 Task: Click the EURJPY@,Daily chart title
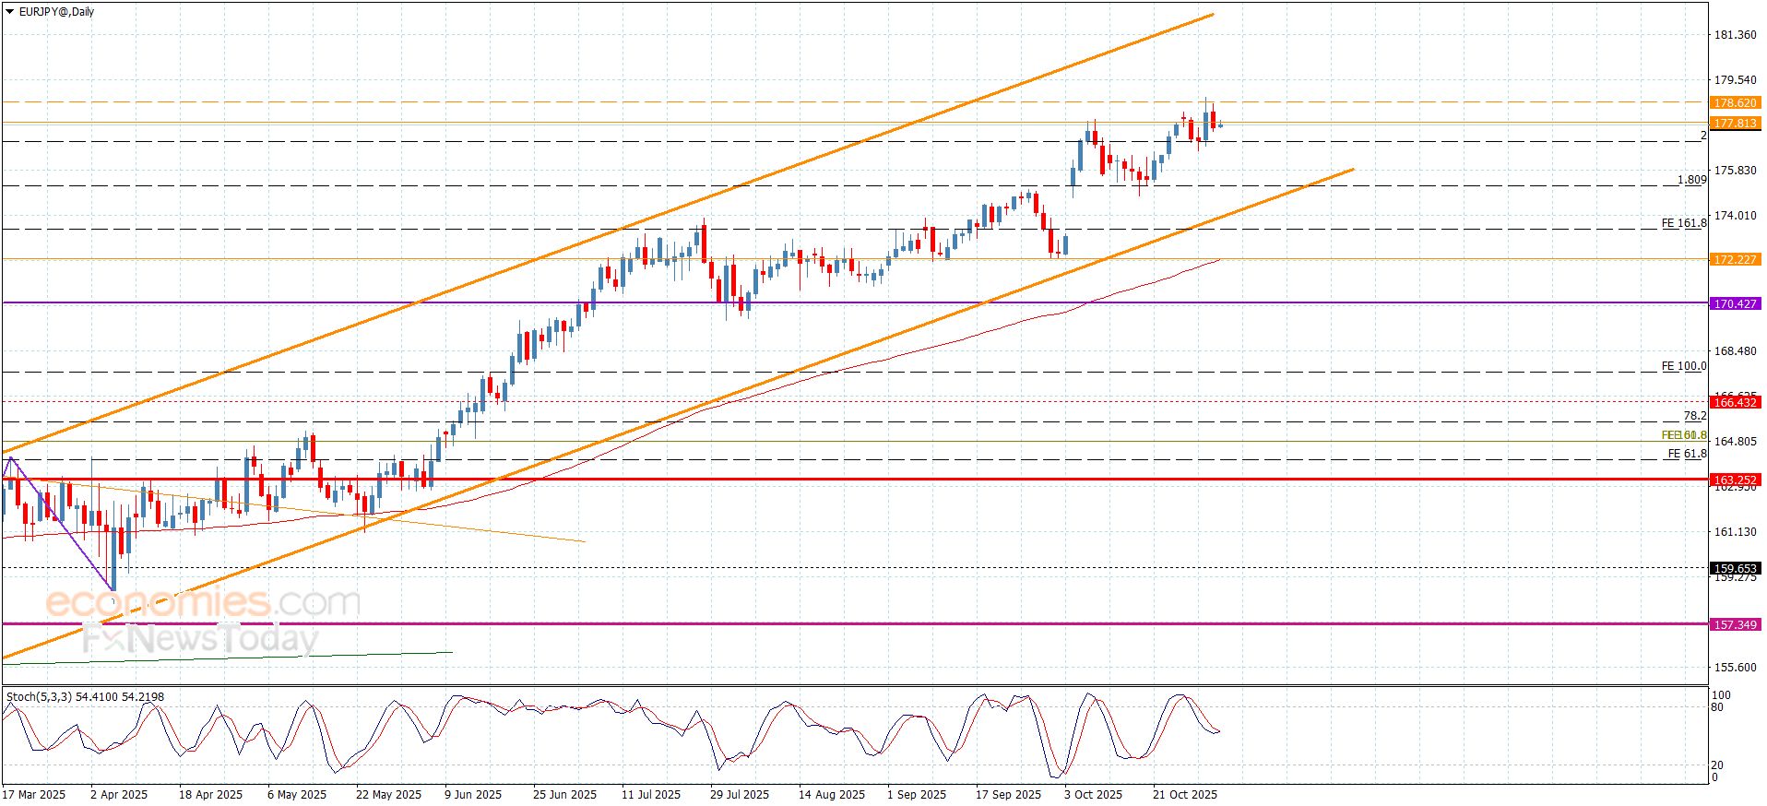(x=55, y=12)
